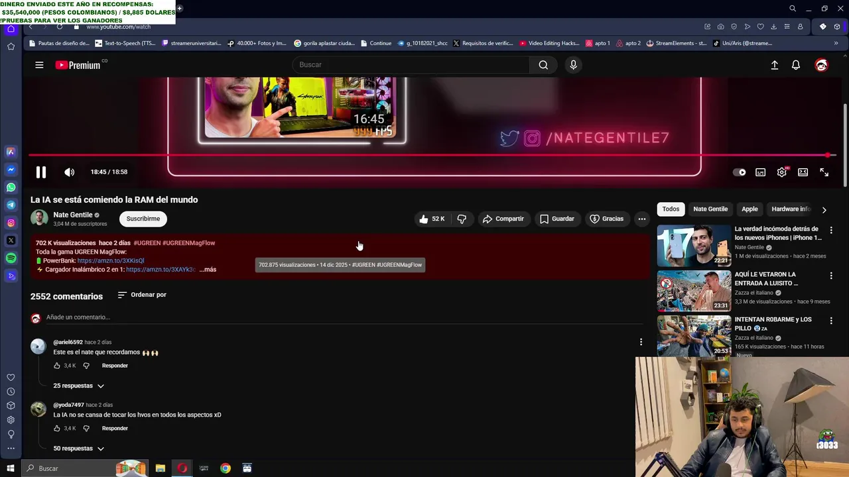849x477 pixels.
Task: Like the comment from @yoda7497
Action: 57,429
